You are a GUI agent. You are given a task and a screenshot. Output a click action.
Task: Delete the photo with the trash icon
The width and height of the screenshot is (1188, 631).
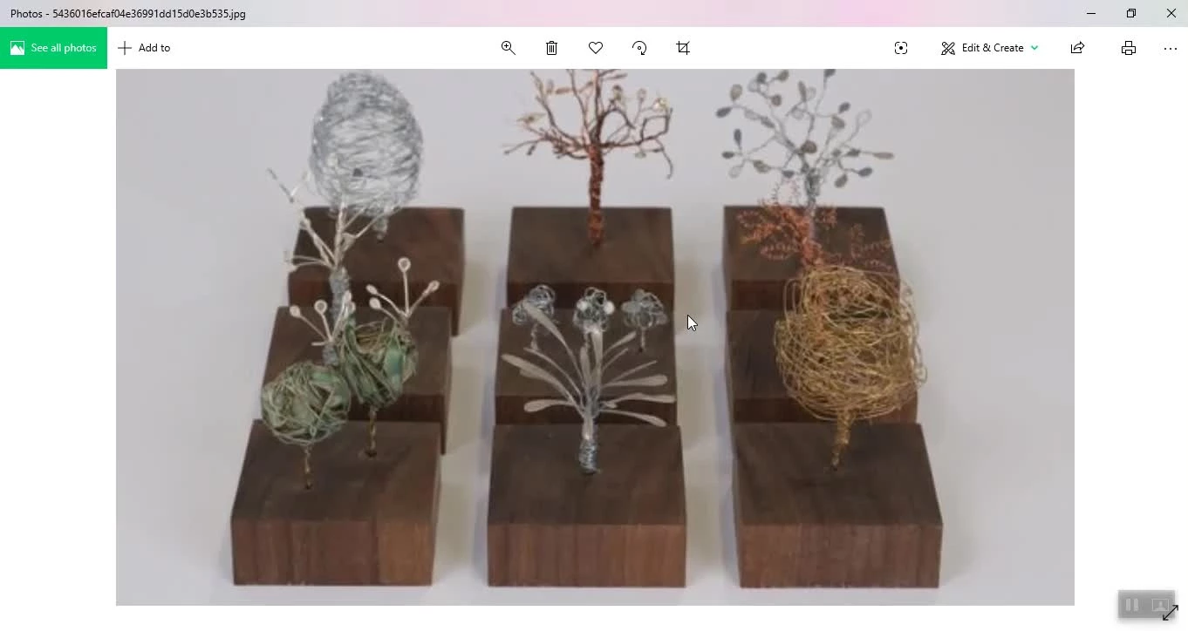point(552,48)
